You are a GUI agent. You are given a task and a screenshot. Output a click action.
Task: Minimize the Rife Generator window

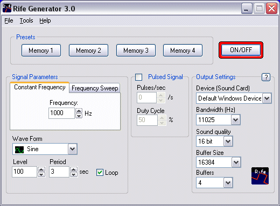click(x=247, y=9)
